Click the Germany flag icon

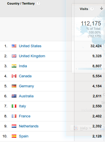(14, 86)
